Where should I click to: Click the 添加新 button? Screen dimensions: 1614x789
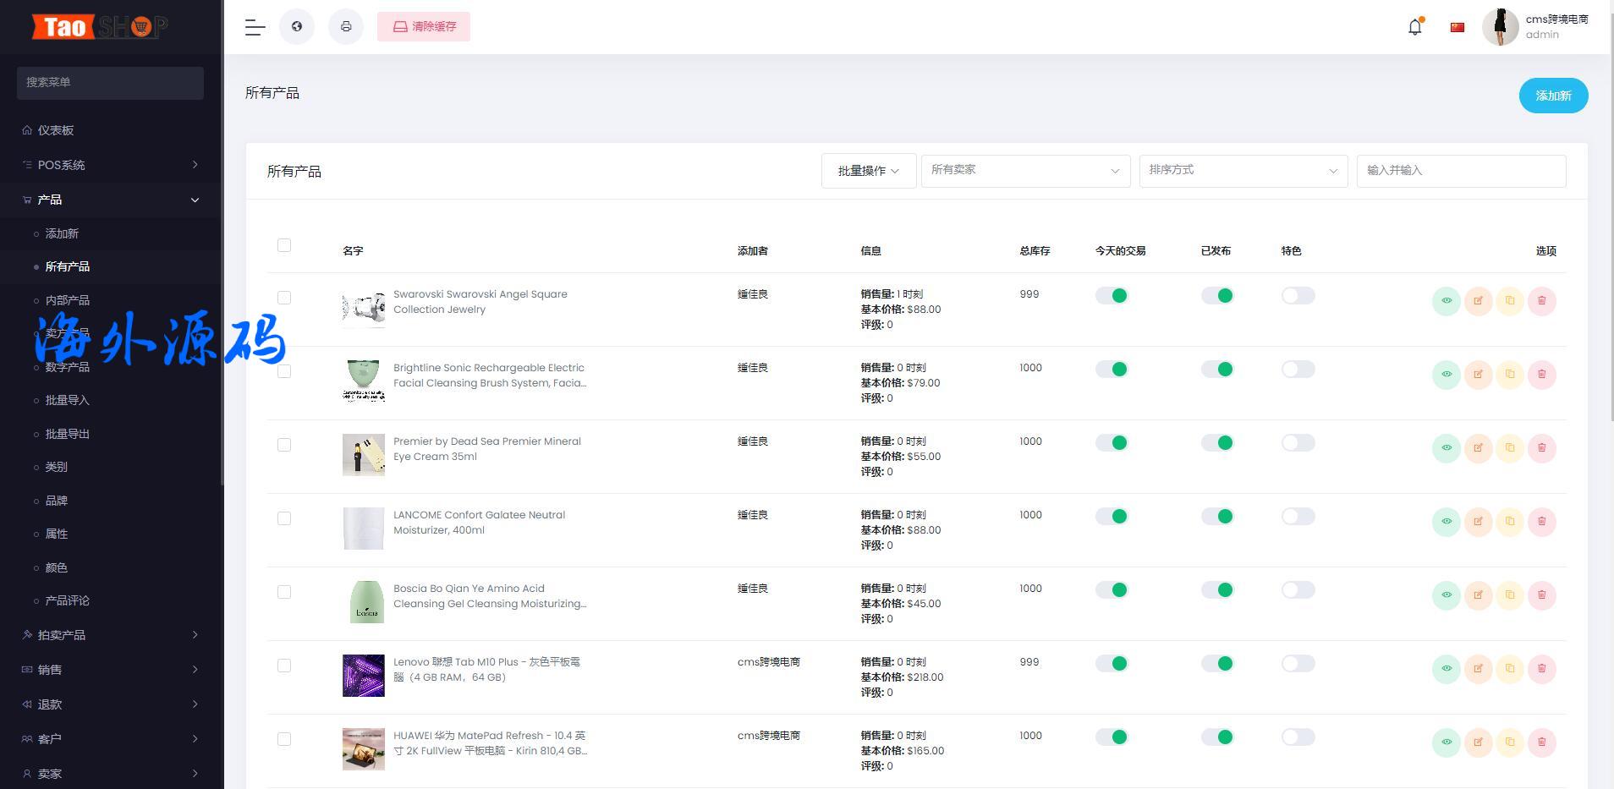[x=1553, y=96]
